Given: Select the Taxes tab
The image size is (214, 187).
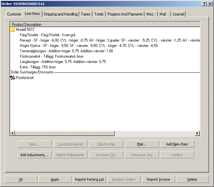Looking at the screenshot, I should pyautogui.click(x=85, y=14).
